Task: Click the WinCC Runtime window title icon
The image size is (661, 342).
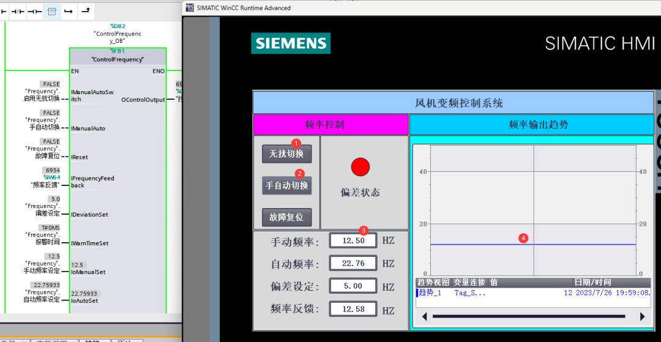Action: click(x=190, y=7)
